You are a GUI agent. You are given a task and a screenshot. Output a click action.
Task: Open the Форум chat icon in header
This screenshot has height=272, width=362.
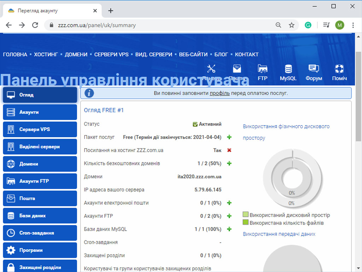tap(314, 69)
